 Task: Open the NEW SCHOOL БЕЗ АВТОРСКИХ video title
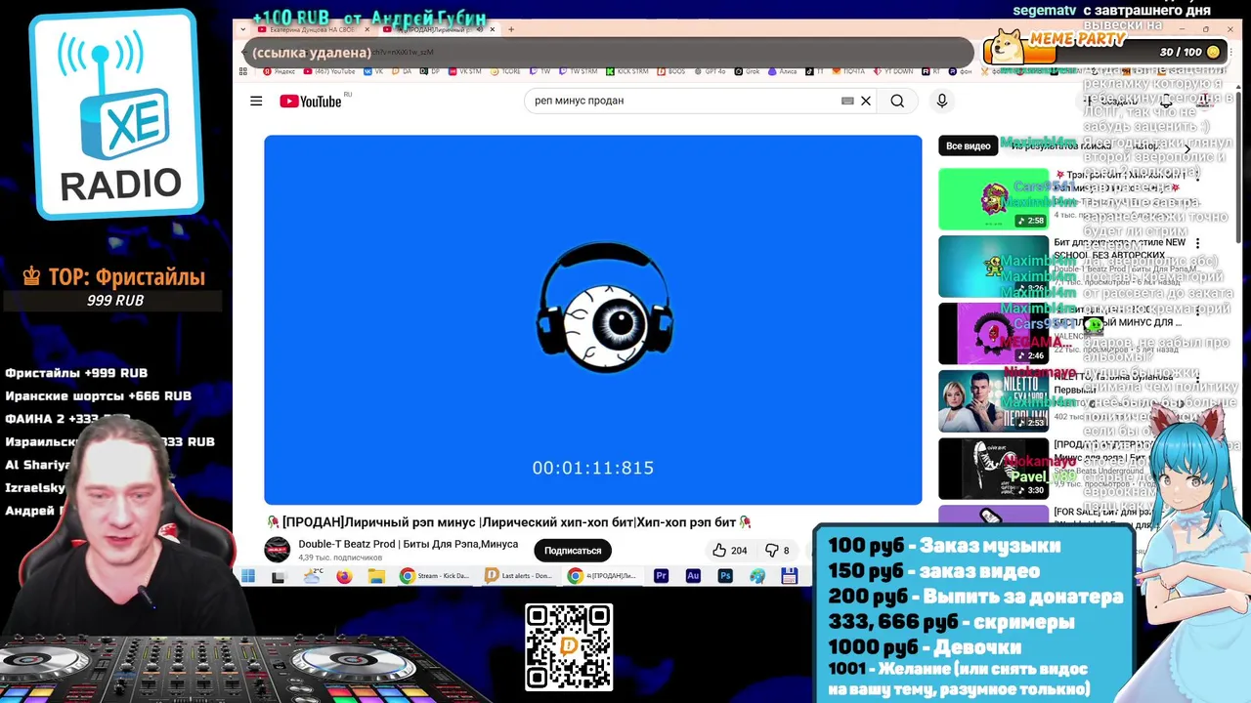[1120, 248]
